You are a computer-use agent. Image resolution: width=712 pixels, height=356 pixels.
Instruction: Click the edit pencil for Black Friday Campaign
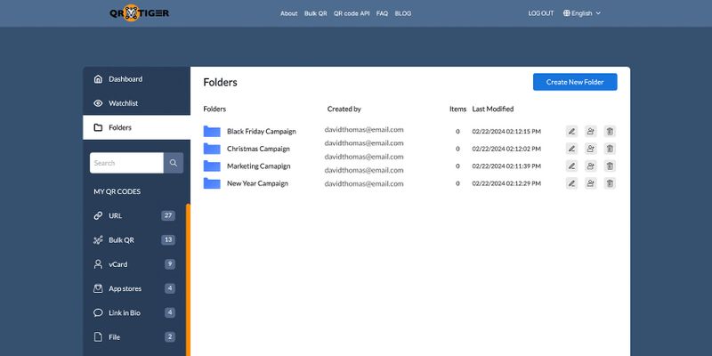tap(571, 131)
